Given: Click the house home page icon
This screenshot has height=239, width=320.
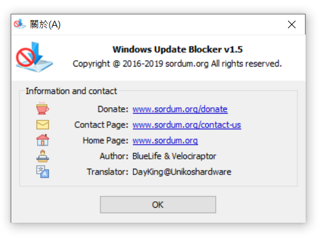Looking at the screenshot, I should point(43,140).
